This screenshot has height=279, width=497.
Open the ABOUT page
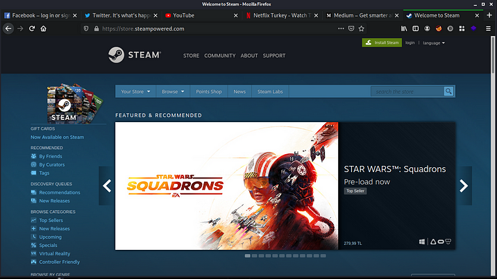pos(249,56)
